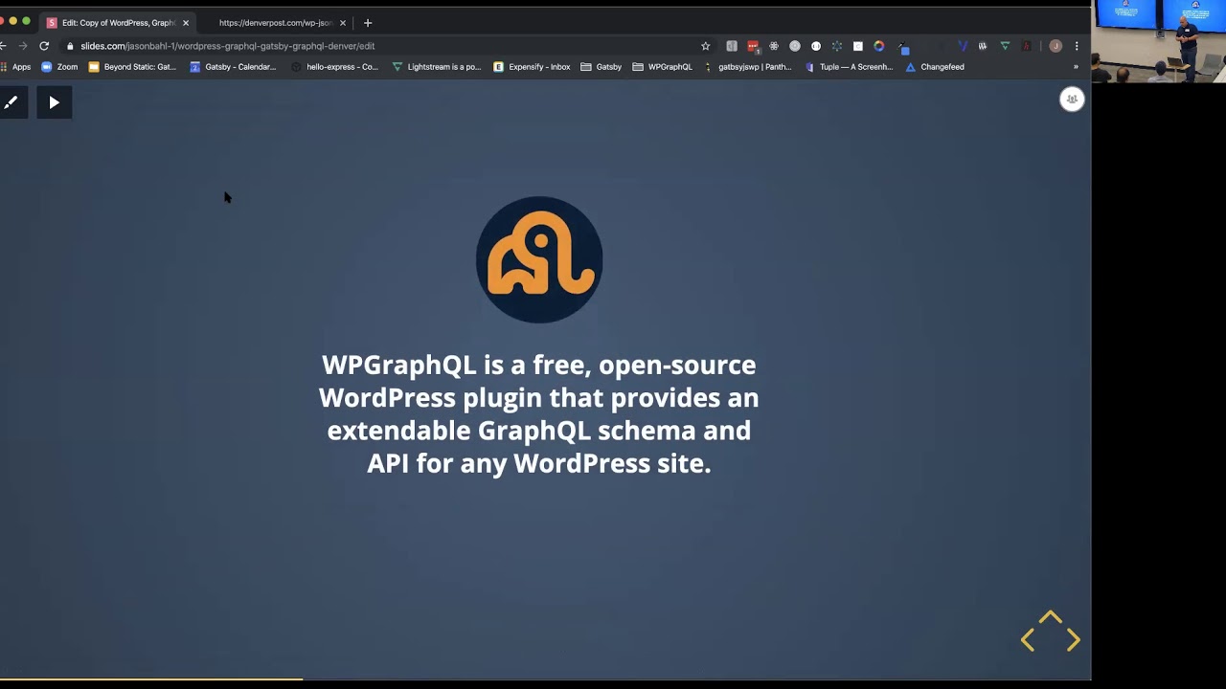Click the 'WPGraphQL is a free, open-source' text
1226x689 pixels.
click(x=538, y=365)
